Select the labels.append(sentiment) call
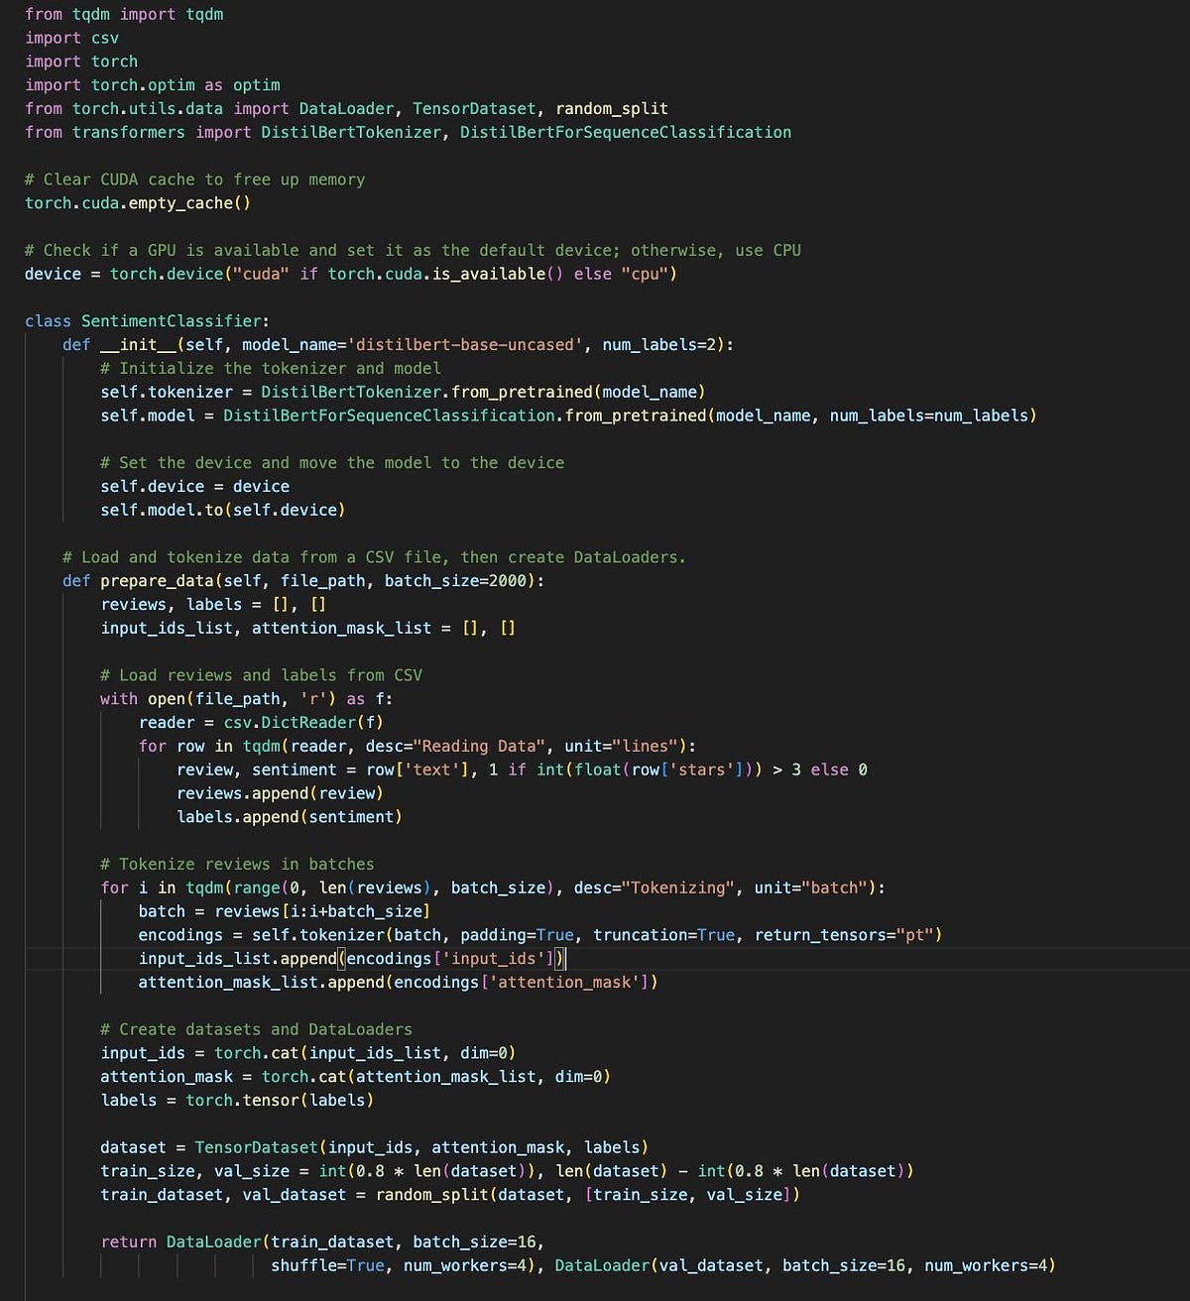Screen dimensions: 1190x1301 pos(288,816)
